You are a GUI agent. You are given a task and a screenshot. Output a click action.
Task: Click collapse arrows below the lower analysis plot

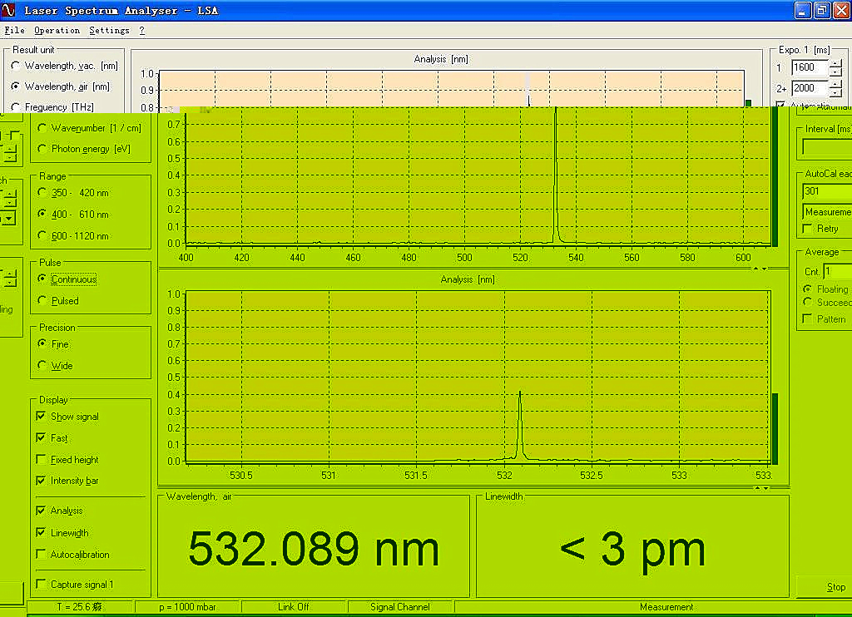761,488
